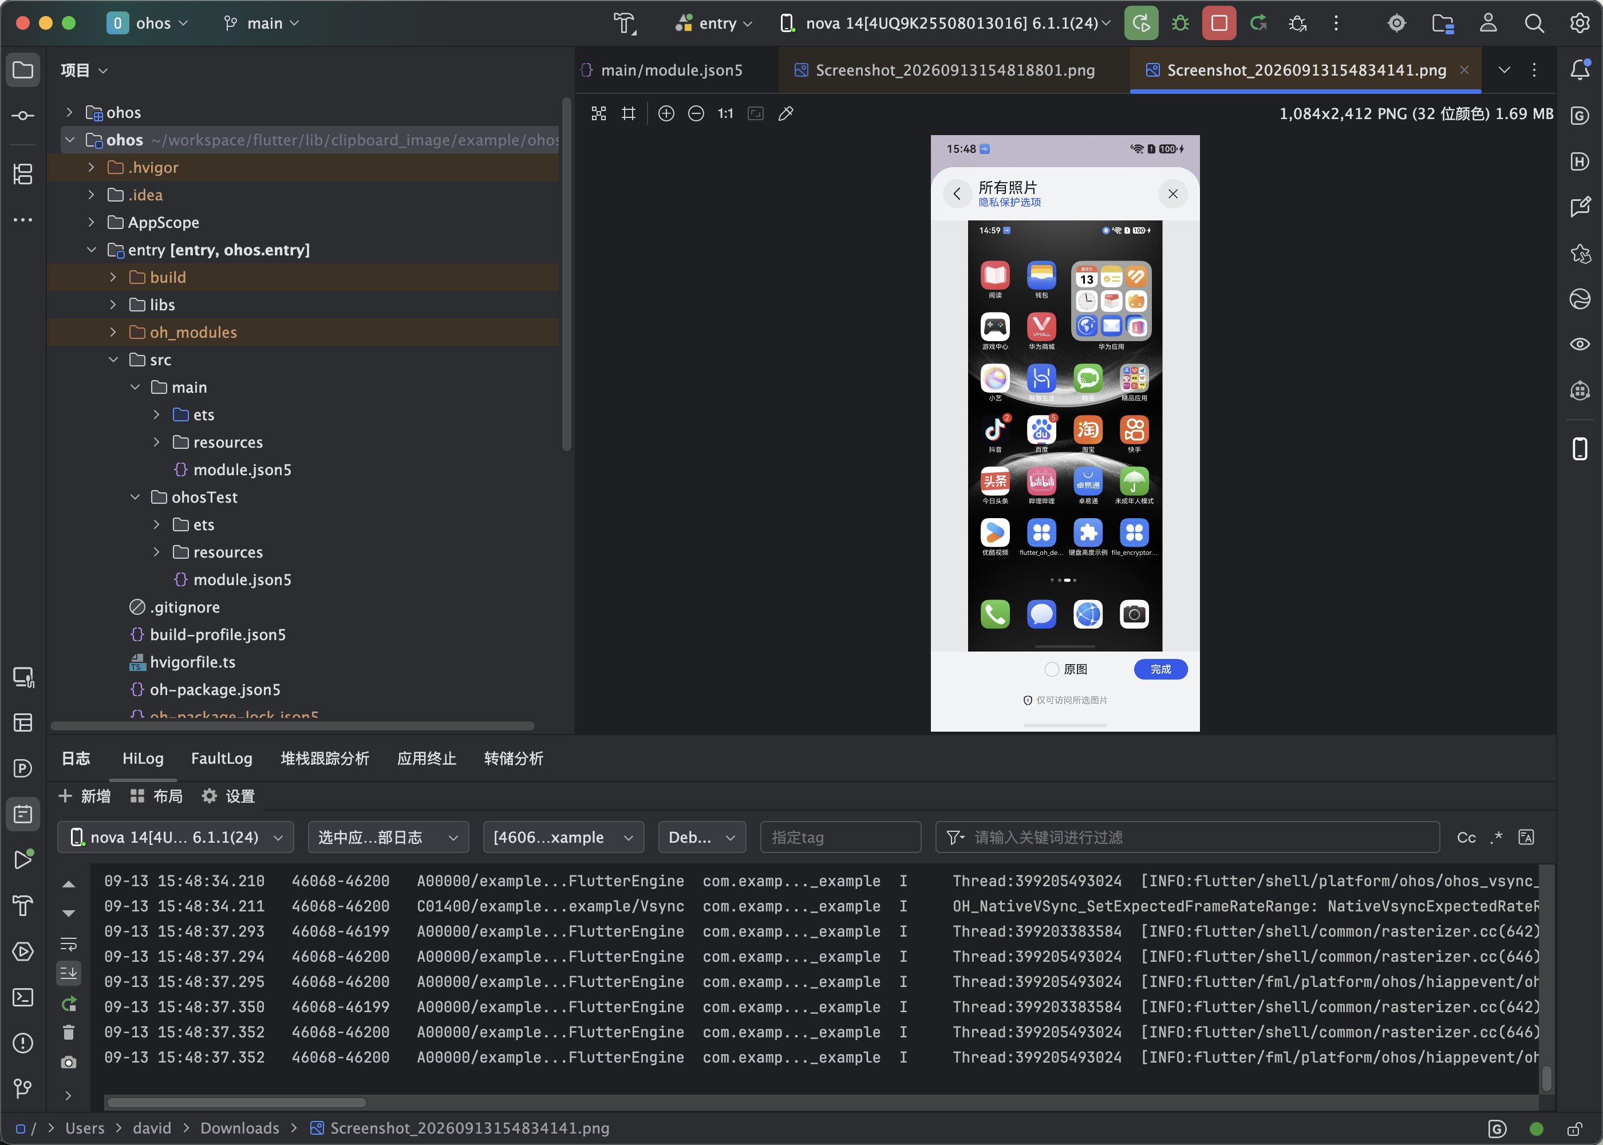The image size is (1603, 1145).
Task: Open the log device dropdown nova 14
Action: 176,838
